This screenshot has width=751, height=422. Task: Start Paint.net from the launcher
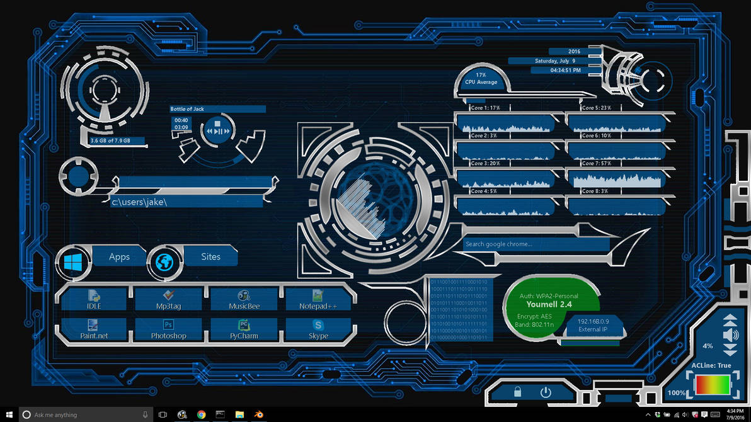coord(93,330)
